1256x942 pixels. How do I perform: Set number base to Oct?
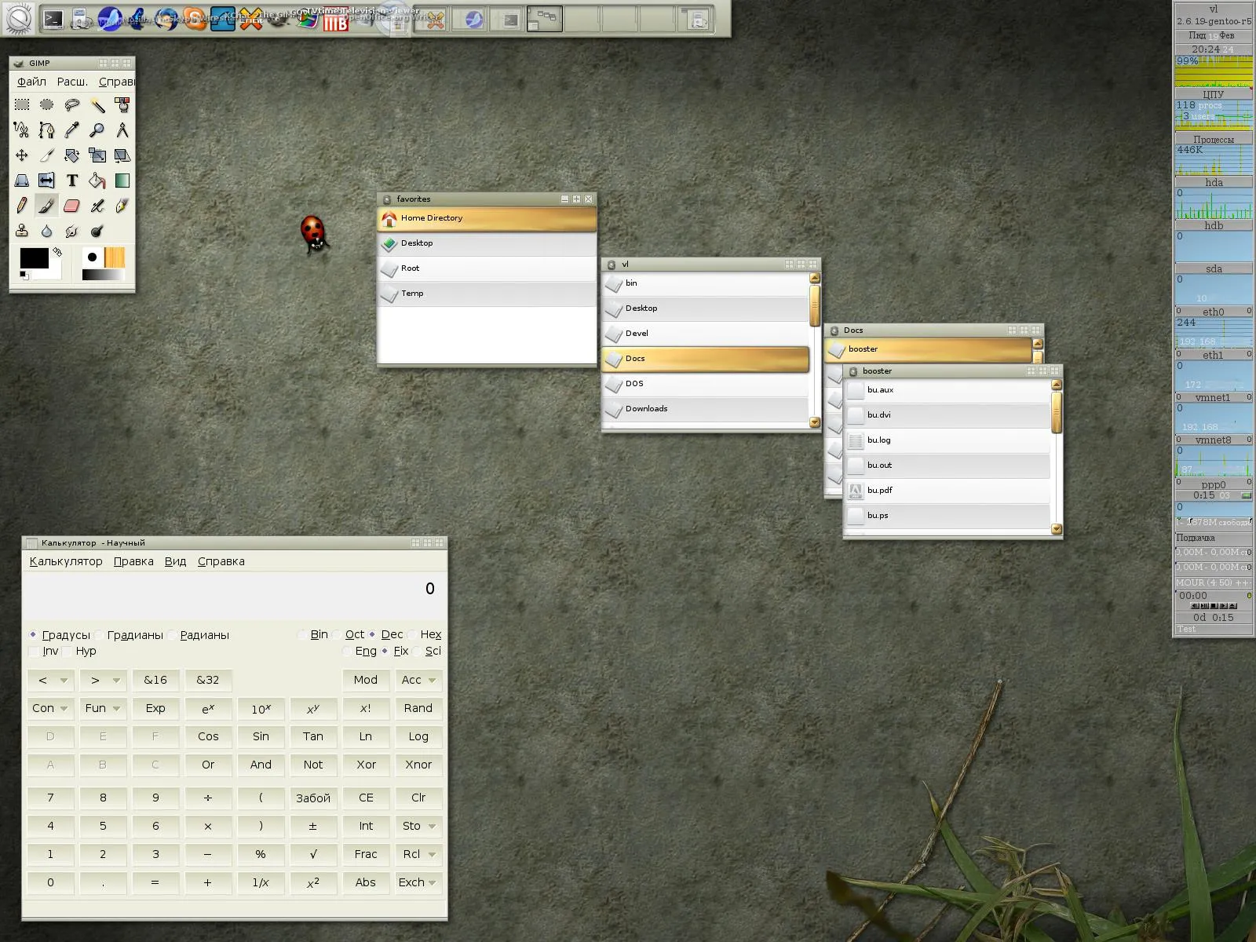click(349, 634)
